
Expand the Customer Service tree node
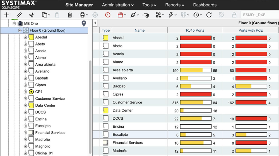25,99
